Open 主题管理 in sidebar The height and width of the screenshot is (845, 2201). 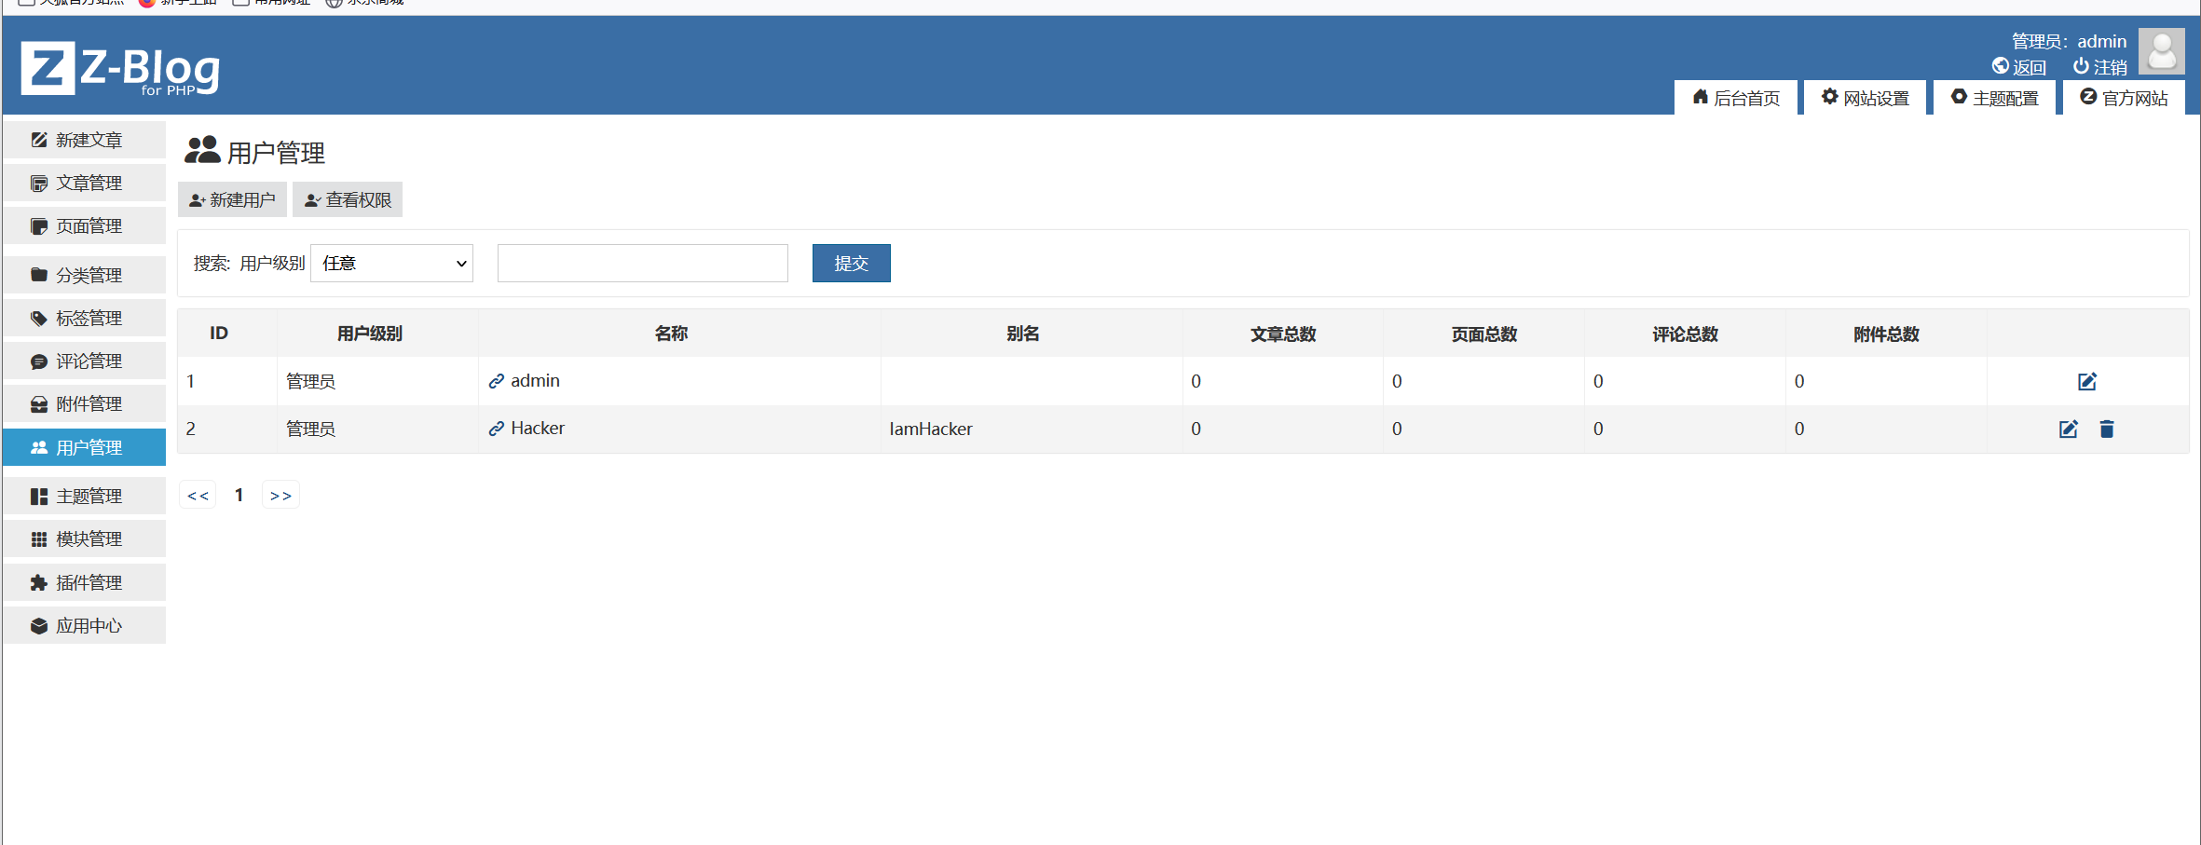pos(85,496)
